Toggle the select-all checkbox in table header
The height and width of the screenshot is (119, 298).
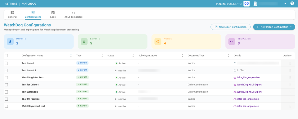click(6, 56)
